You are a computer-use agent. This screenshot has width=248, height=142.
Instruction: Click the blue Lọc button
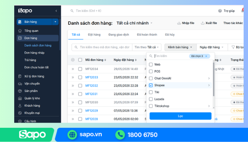181,116
